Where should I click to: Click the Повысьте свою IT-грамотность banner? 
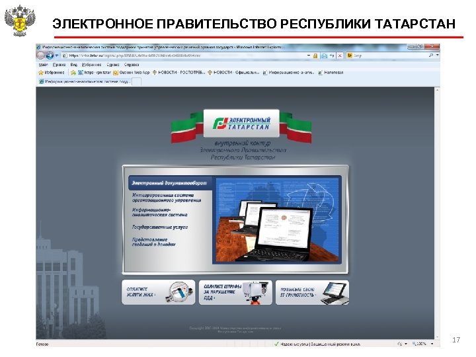312,292
